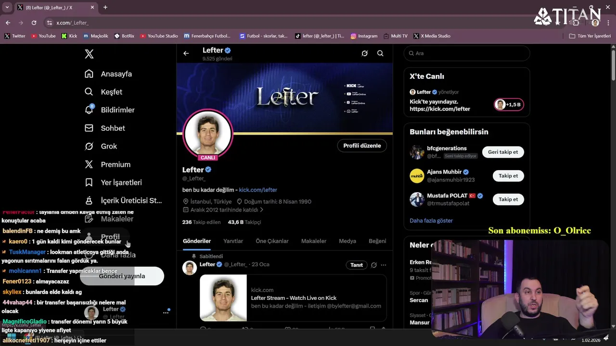Image resolution: width=616 pixels, height=346 pixels.
Task: Open Sohbet messages
Action: (x=105, y=128)
